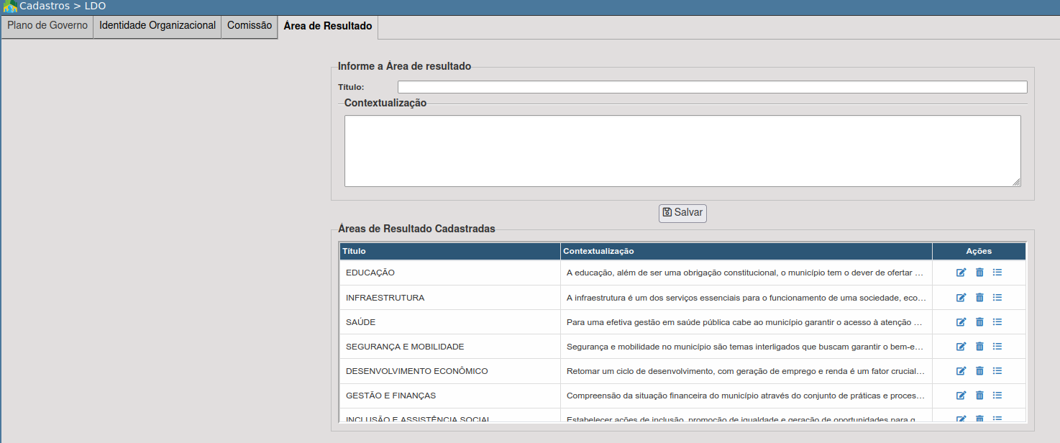Delete the INFRAESTRUTURA entry with trash icon
The width and height of the screenshot is (1060, 443).
(x=979, y=297)
